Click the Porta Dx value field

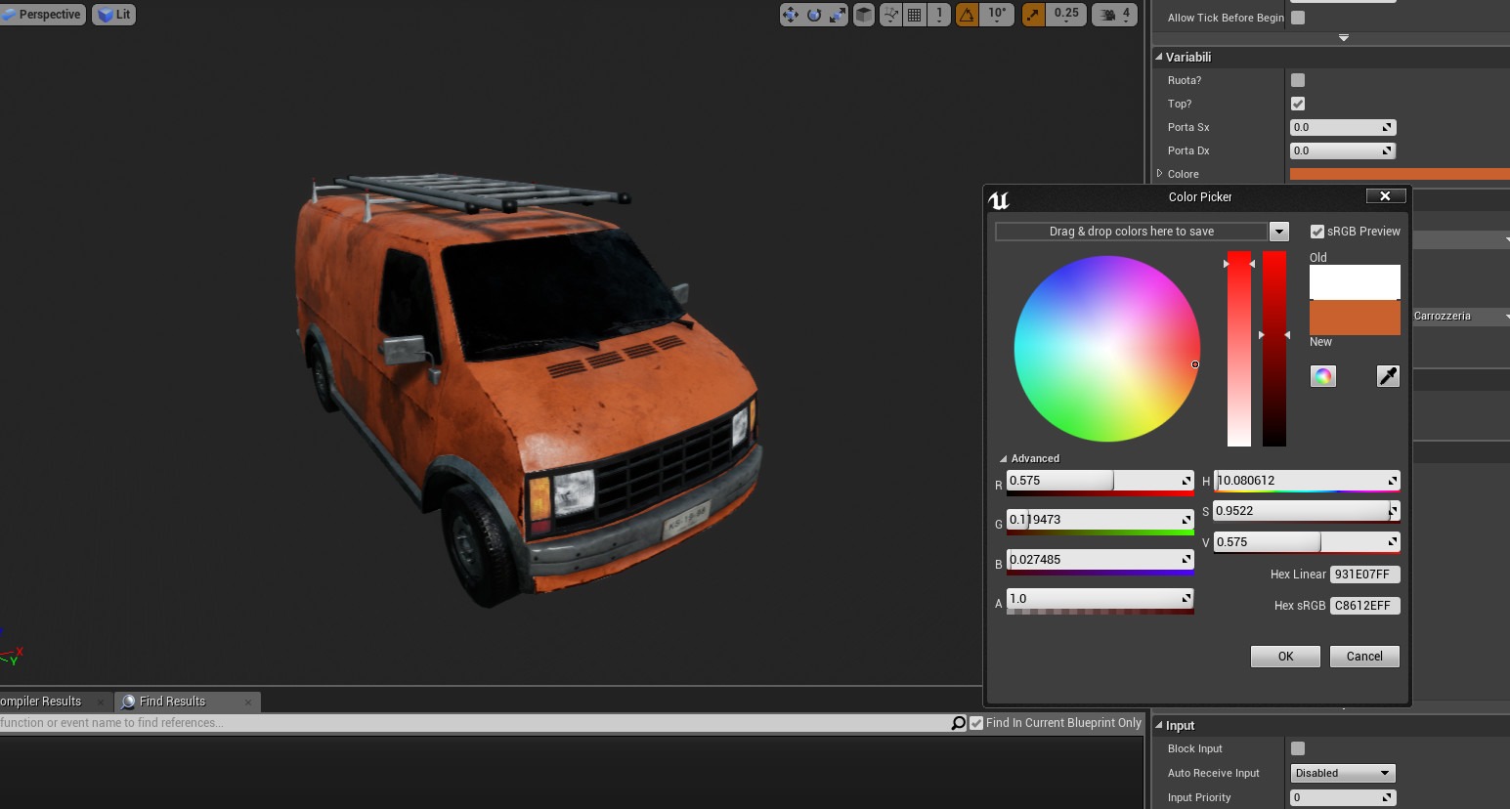[x=1343, y=150]
